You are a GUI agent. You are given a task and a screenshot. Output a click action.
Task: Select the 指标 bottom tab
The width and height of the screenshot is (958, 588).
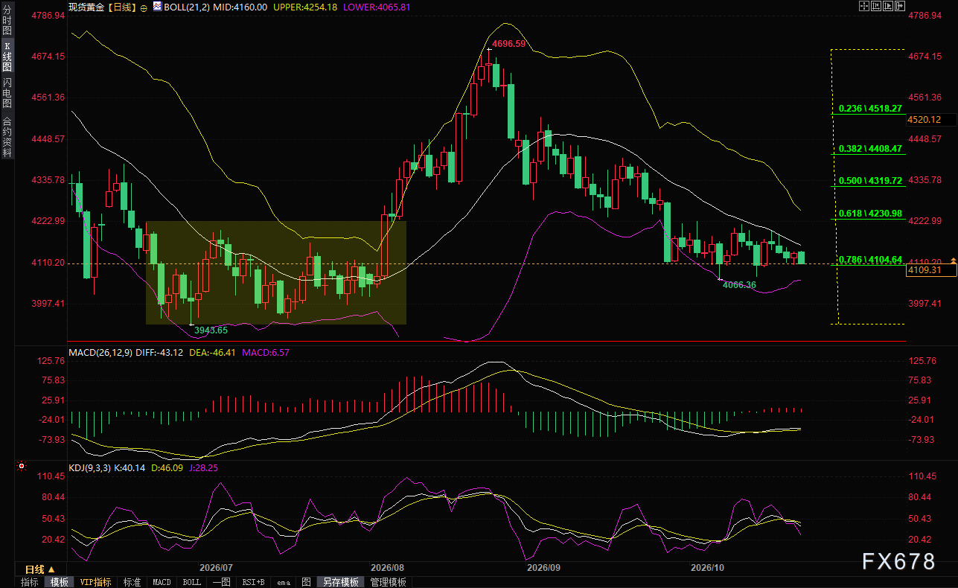coord(30,582)
